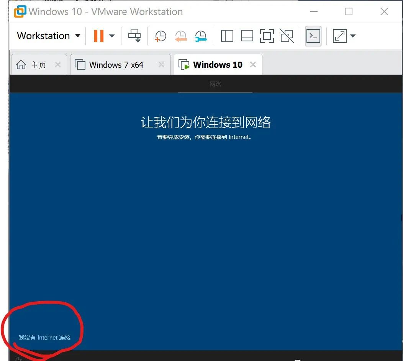The width and height of the screenshot is (403, 361).
Task: Send Ctrl+Alt+Del to the virtual machine
Action: pos(135,36)
